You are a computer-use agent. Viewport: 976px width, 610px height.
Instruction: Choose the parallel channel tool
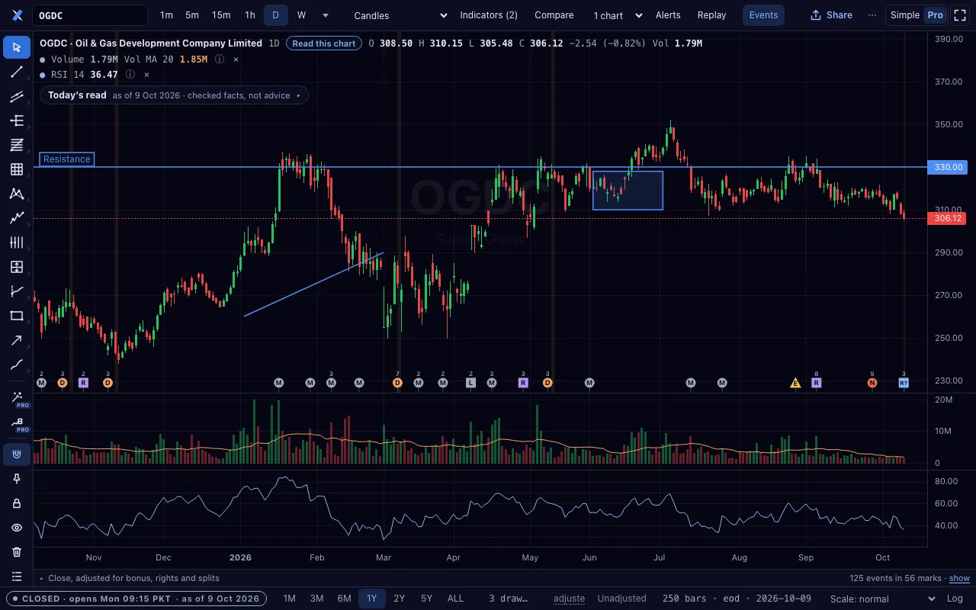[x=17, y=96]
